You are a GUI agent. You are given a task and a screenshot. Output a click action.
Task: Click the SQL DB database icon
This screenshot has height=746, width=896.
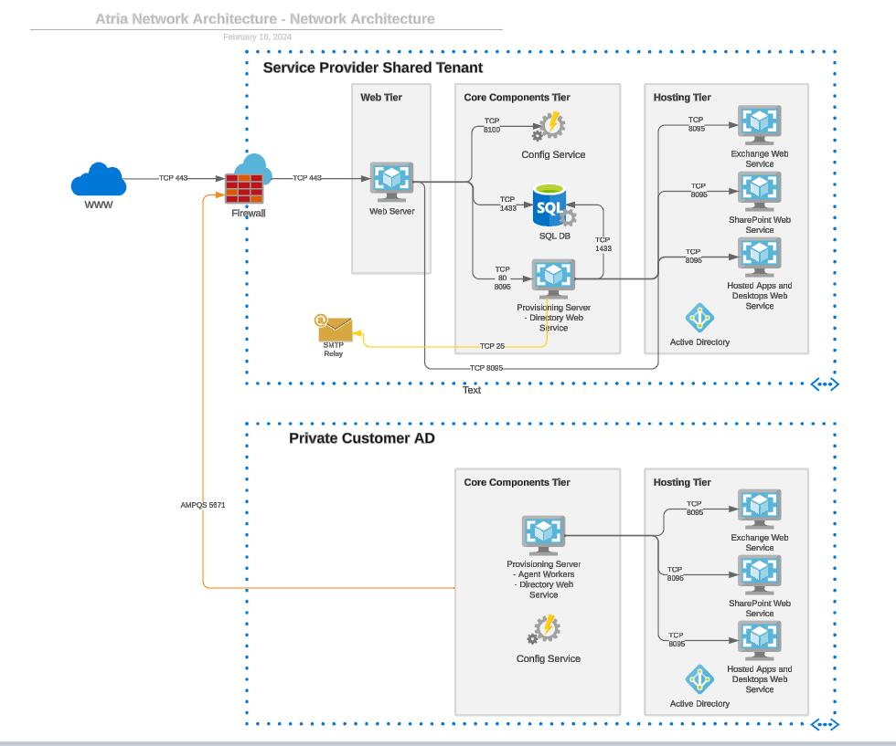(554, 205)
